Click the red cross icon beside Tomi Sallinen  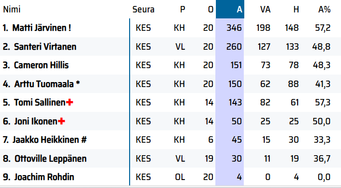tap(70, 102)
